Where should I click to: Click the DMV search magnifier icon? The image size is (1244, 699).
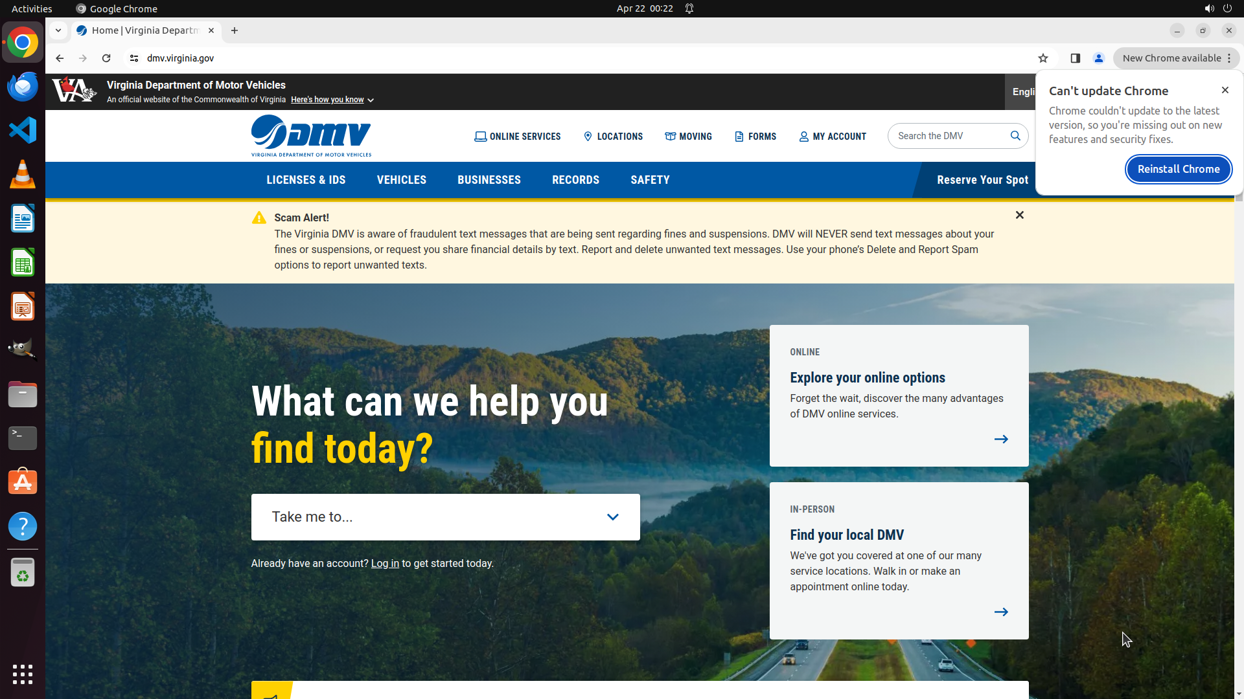pyautogui.click(x=1015, y=136)
